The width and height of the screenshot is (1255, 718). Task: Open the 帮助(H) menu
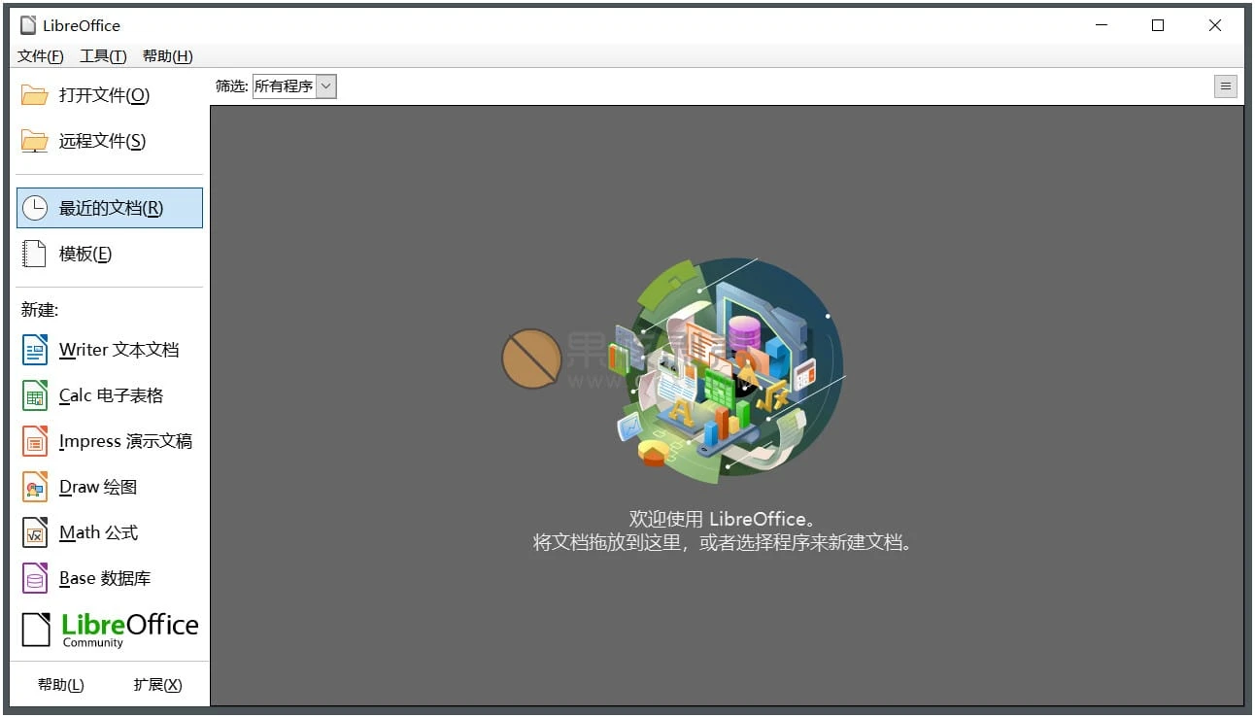coord(168,56)
